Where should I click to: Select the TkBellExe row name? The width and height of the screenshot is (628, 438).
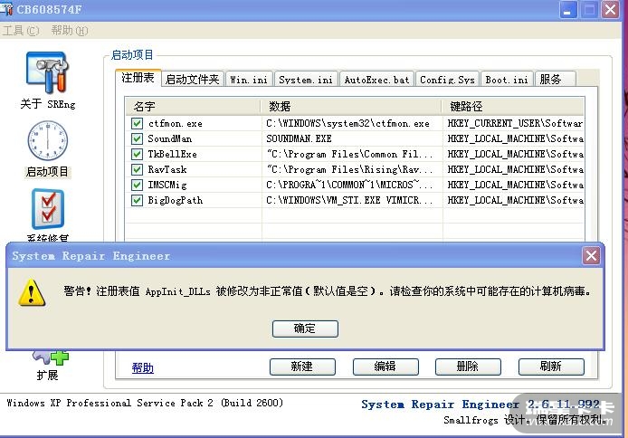point(172,154)
